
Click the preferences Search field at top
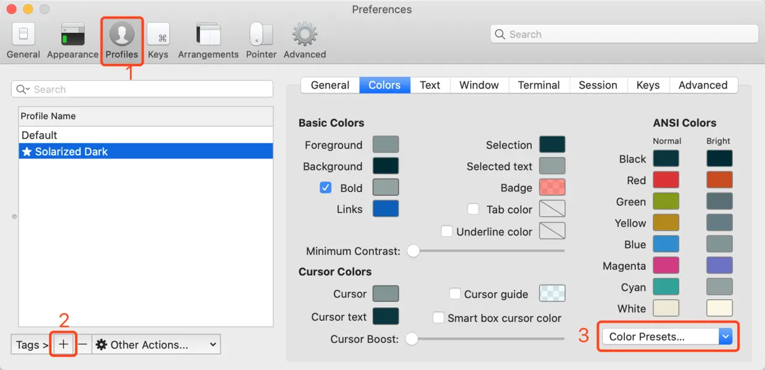coord(624,34)
